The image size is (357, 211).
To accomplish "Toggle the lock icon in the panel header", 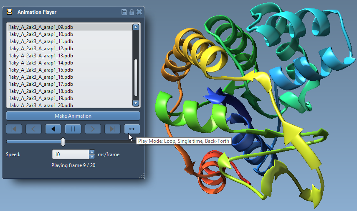I will point(132,12).
